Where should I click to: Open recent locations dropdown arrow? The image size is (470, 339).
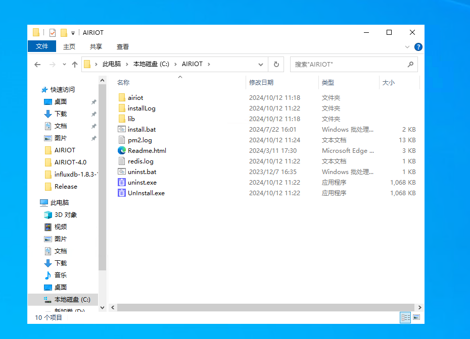(x=64, y=65)
